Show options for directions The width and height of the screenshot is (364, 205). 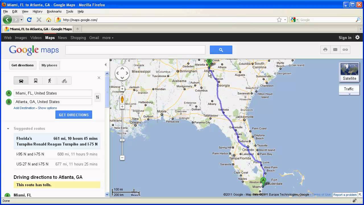point(47,108)
